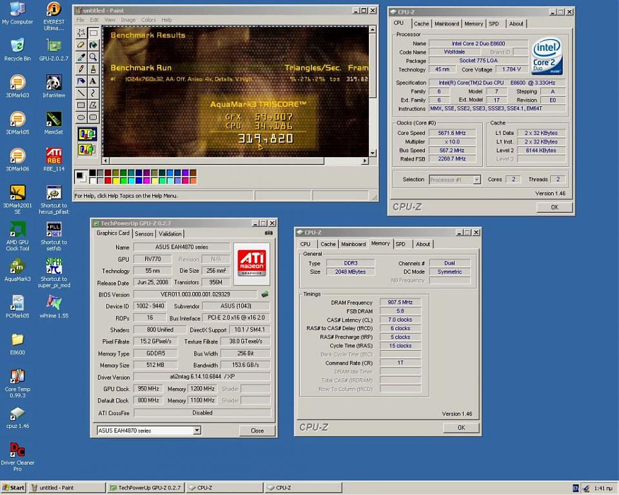Viewport: 619px width, 495px height.
Task: Open the Cache tab in the CPU-Z memory window
Action: 328,244
